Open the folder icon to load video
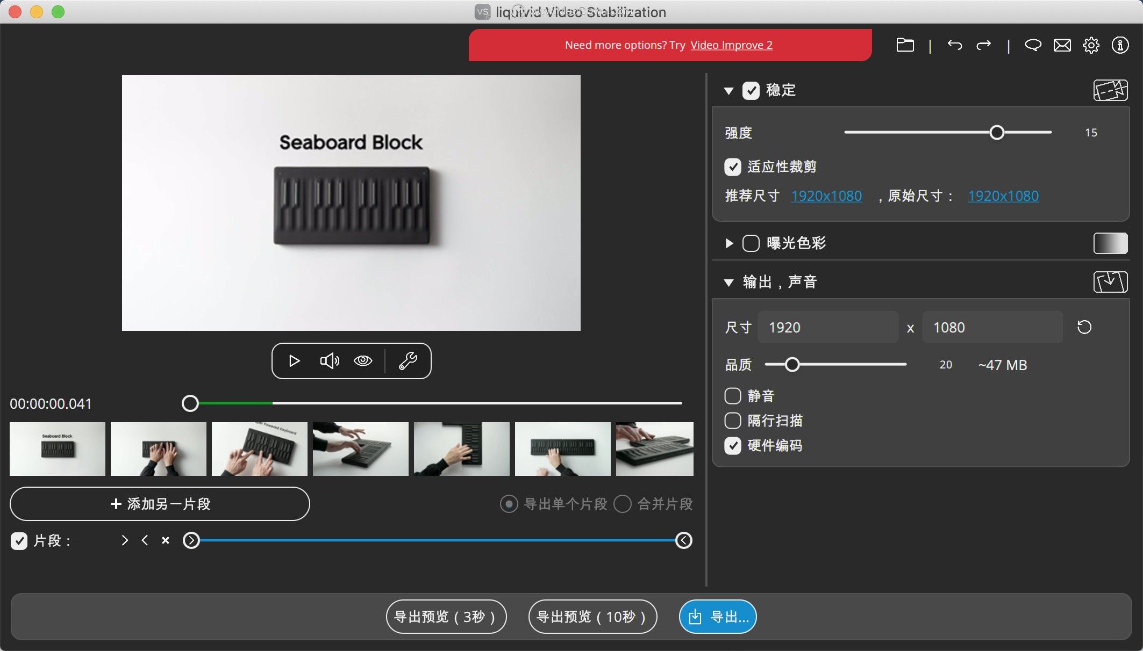The width and height of the screenshot is (1143, 651). (905, 45)
